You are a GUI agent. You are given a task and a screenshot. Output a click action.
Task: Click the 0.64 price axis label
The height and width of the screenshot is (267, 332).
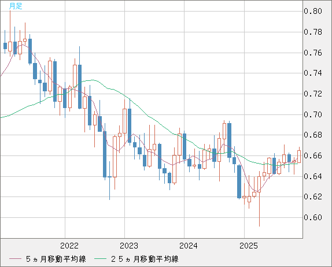point(313,176)
